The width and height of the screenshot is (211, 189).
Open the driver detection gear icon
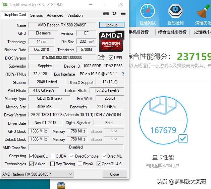175,11
